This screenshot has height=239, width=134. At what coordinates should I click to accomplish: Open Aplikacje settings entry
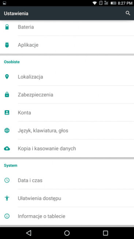(x=67, y=45)
